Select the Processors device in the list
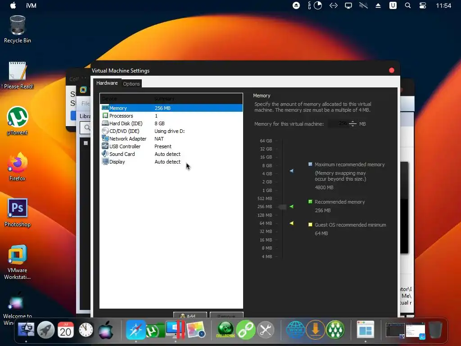The image size is (461, 346). 172,116
